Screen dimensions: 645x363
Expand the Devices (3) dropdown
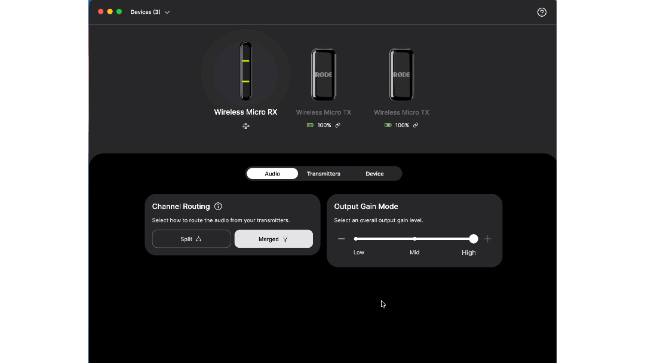[150, 12]
